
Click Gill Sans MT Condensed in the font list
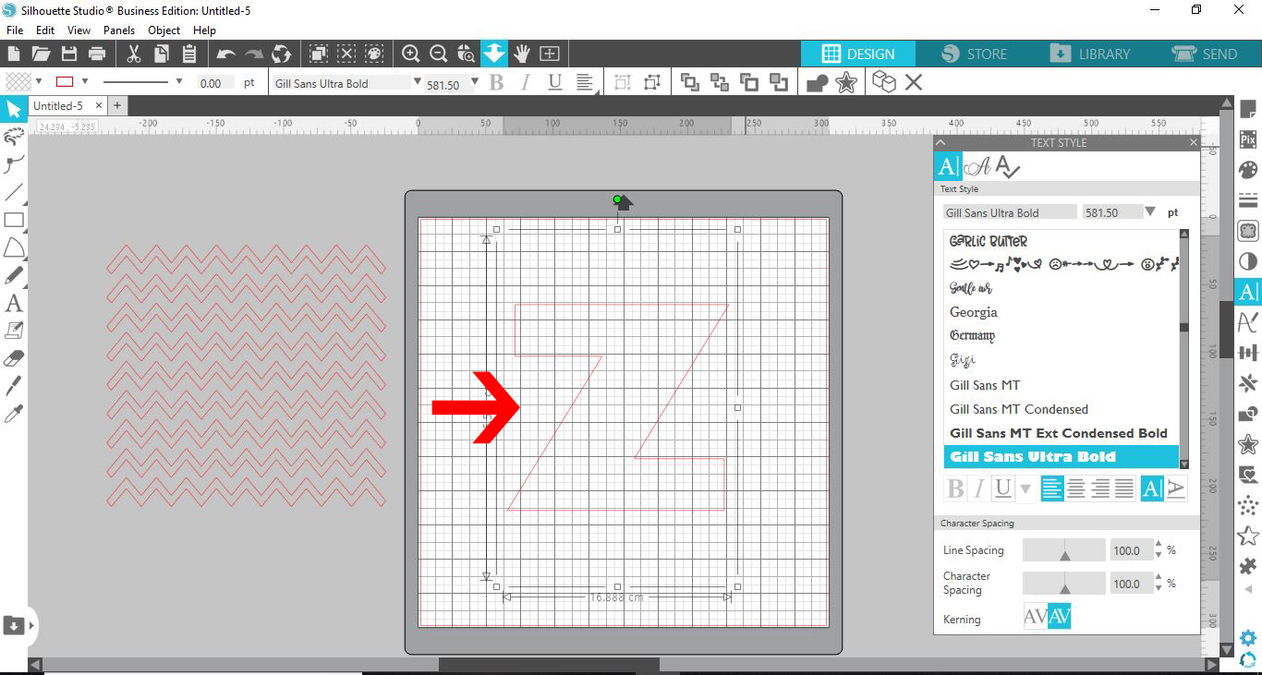coord(1018,409)
